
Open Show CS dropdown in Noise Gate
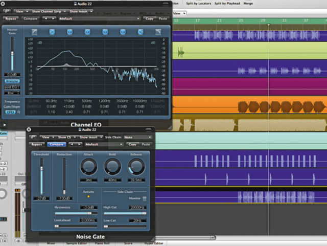tap(66, 137)
